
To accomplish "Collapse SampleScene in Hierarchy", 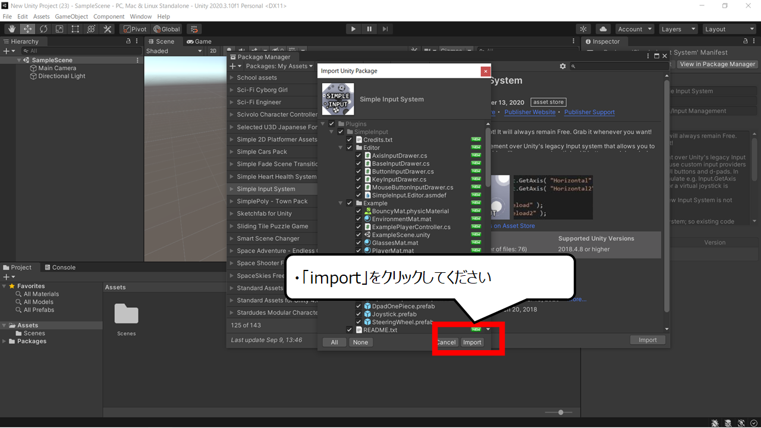I will click(20, 60).
